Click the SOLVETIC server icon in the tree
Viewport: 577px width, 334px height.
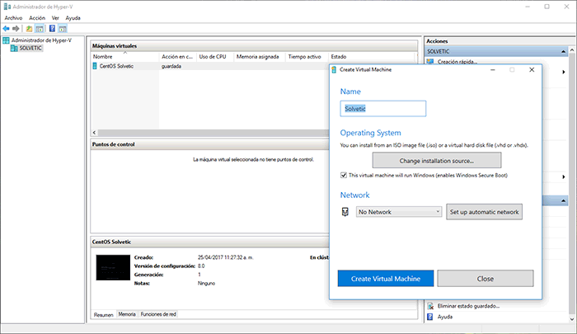pos(14,48)
